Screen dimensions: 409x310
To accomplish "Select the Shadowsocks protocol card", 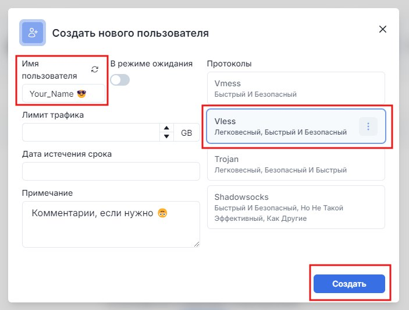I will (x=296, y=207).
